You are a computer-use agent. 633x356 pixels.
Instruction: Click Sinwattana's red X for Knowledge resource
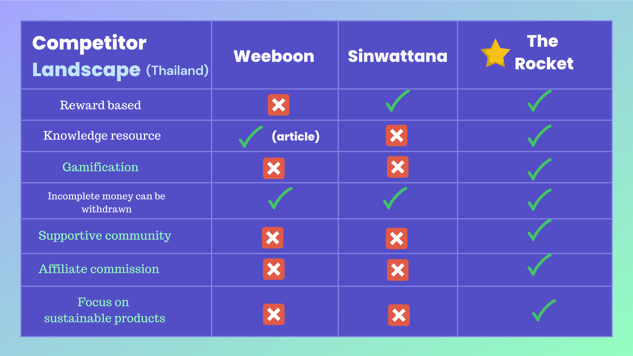[396, 136]
